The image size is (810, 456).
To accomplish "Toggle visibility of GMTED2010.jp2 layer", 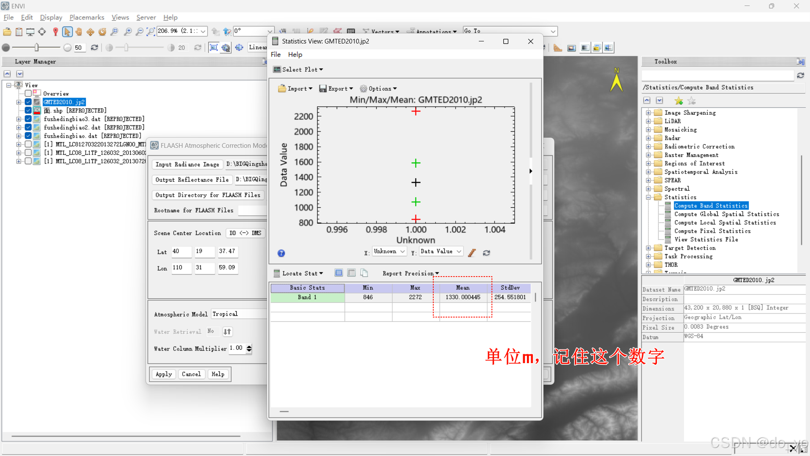I will coord(28,102).
